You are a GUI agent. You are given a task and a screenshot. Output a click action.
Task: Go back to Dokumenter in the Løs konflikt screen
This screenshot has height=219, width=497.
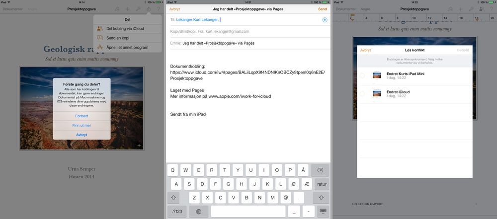pos(346,9)
